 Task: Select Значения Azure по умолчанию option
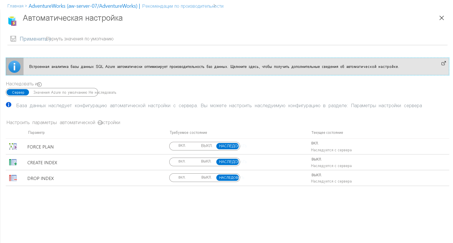click(x=60, y=93)
